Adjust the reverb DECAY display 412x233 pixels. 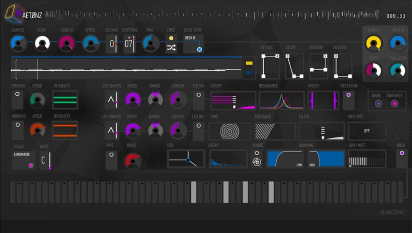(x=228, y=159)
